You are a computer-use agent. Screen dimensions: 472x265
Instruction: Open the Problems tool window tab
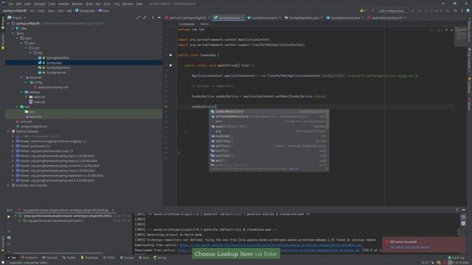(x=29, y=258)
